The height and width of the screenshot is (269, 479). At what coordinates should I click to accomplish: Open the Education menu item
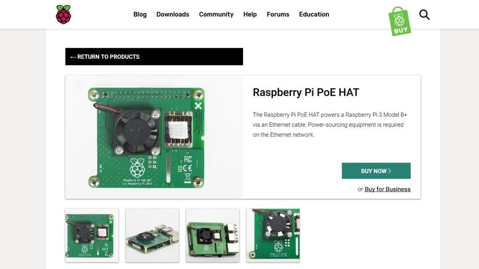(x=314, y=14)
